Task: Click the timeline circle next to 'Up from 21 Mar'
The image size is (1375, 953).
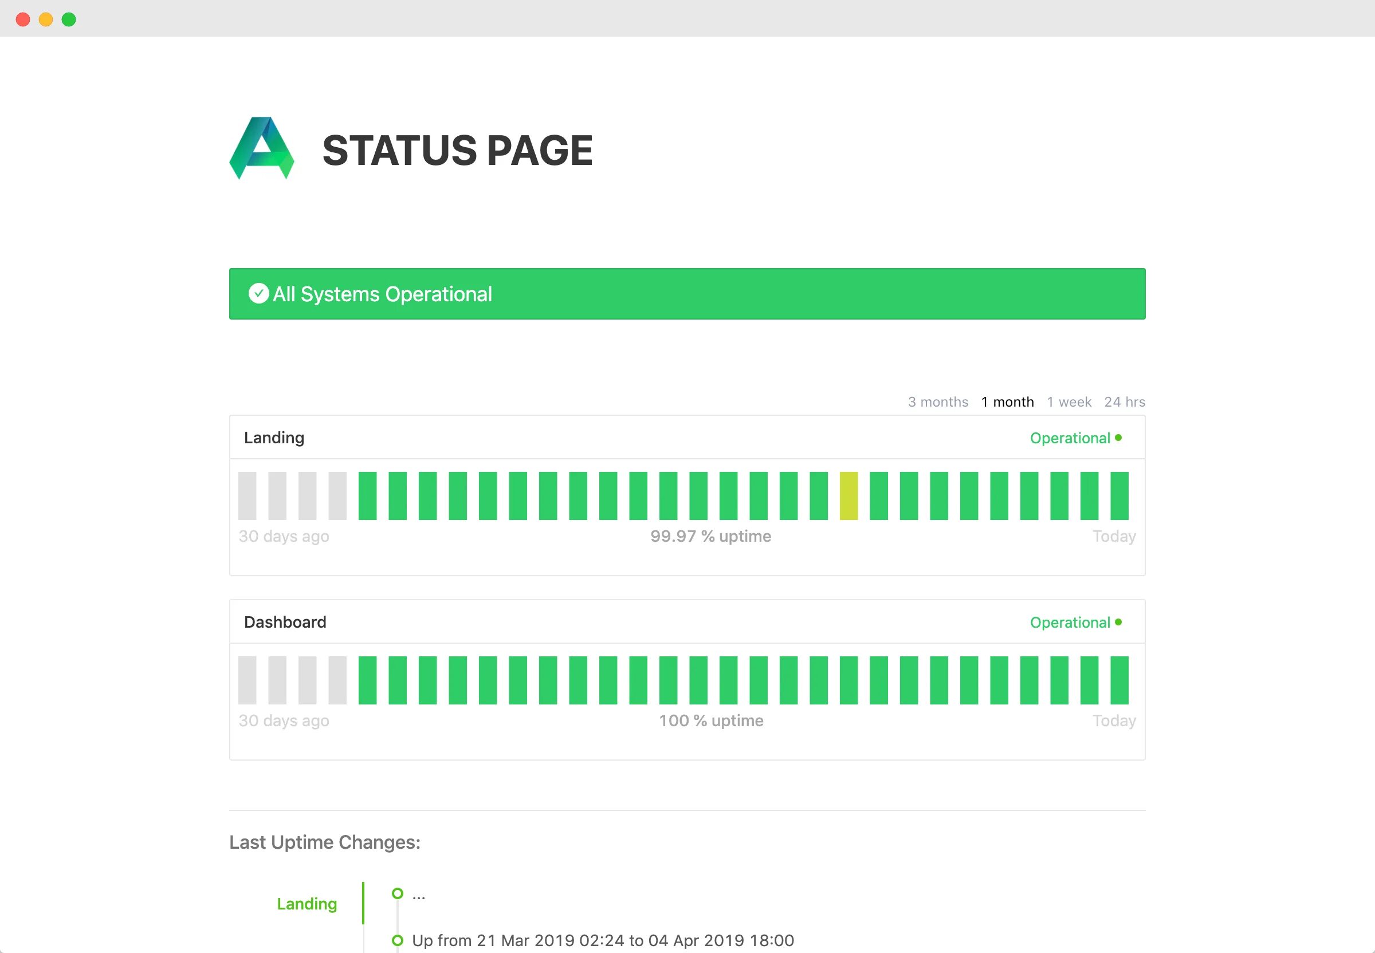Action: [397, 940]
